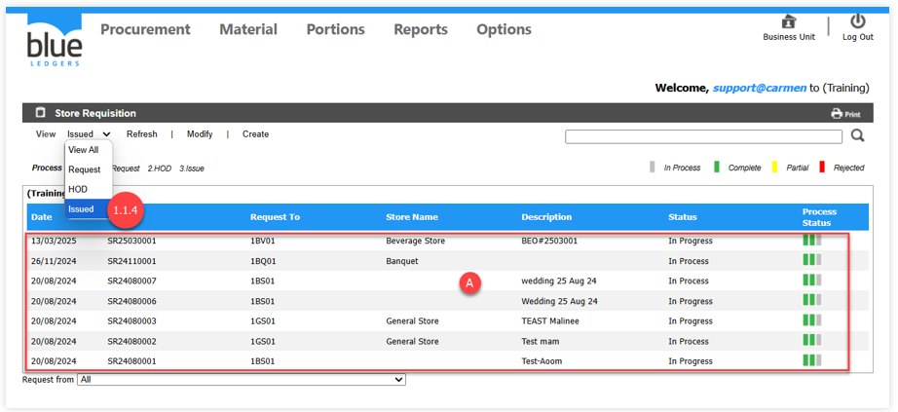This screenshot has height=412, width=898.
Task: Click process status bars for SR25030001
Action: click(x=811, y=241)
